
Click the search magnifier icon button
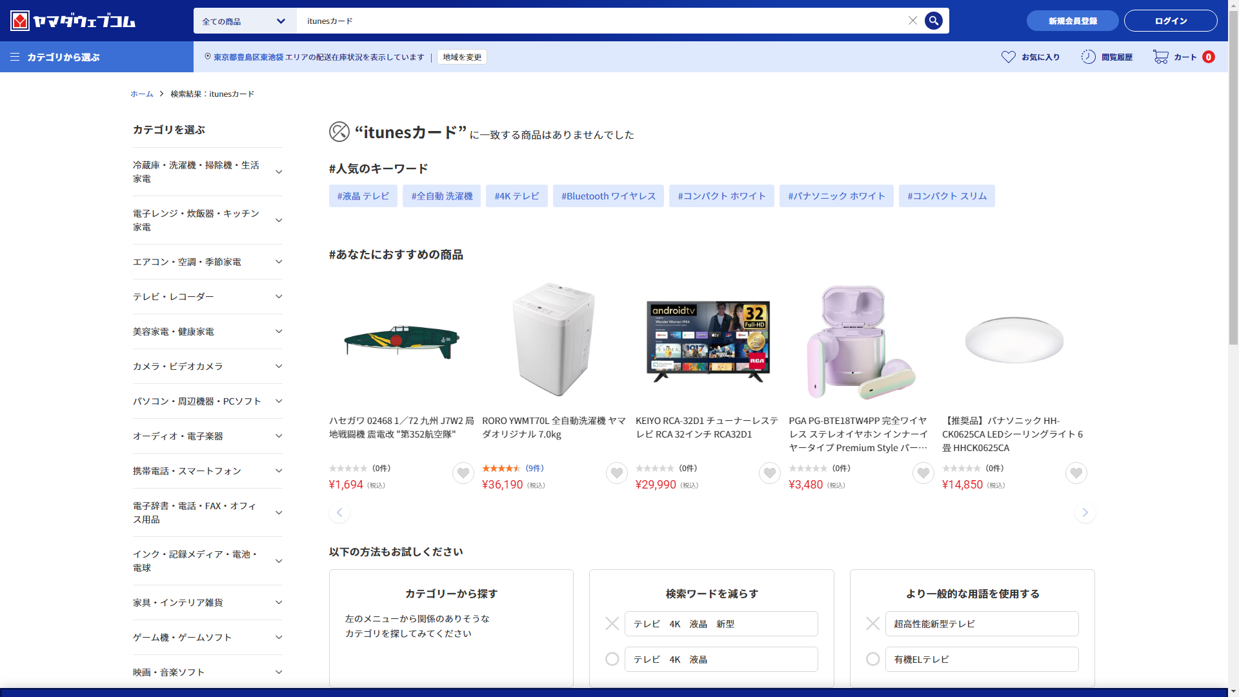[933, 21]
